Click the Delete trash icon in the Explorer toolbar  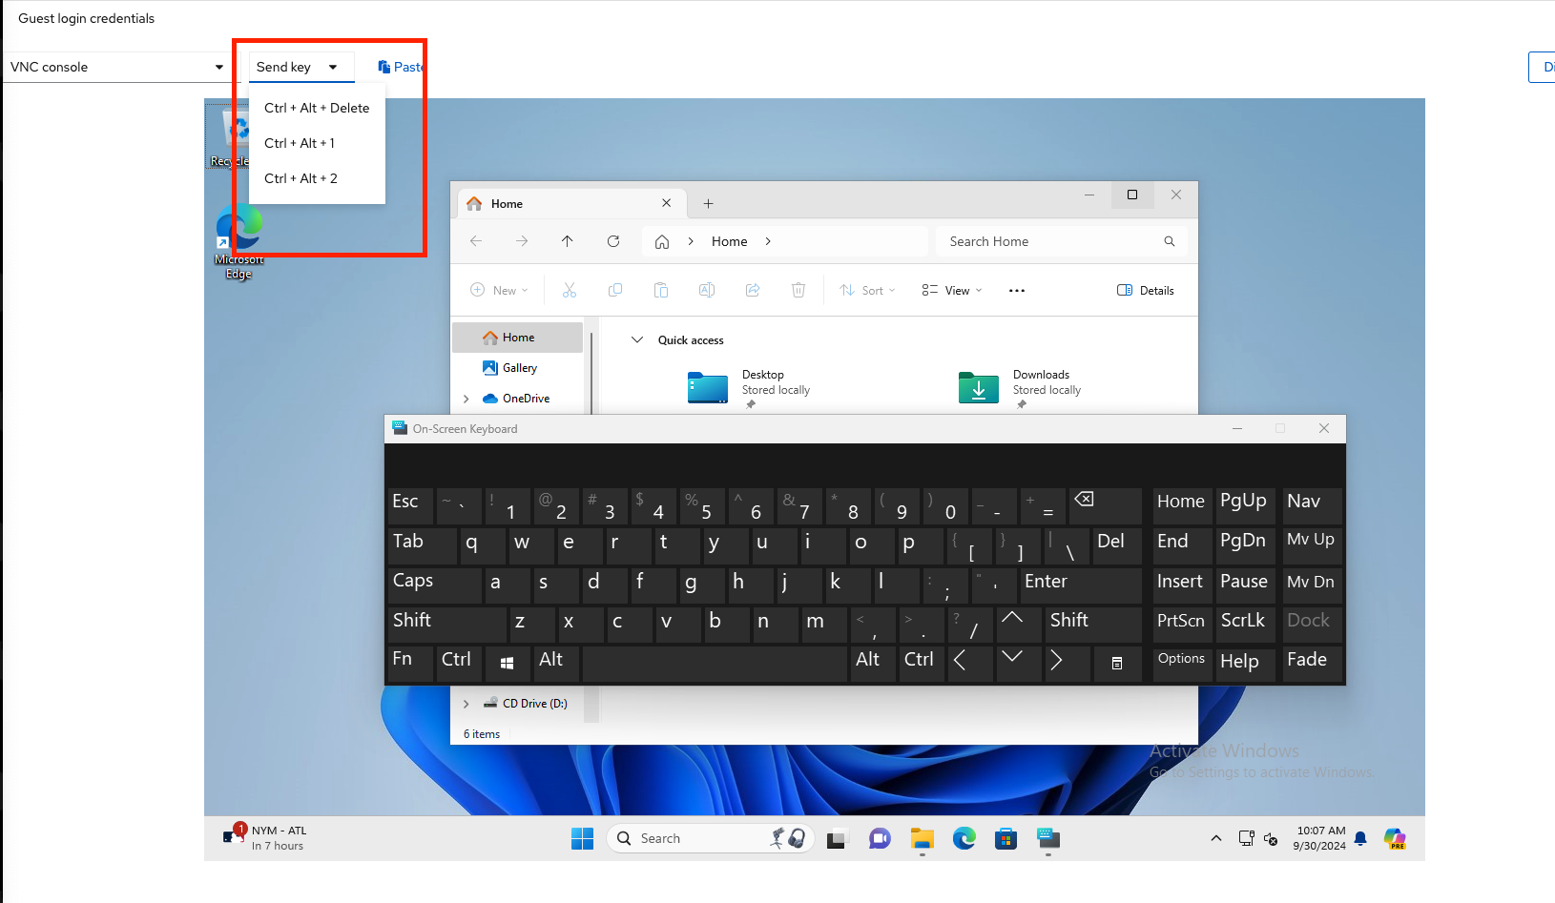(798, 290)
